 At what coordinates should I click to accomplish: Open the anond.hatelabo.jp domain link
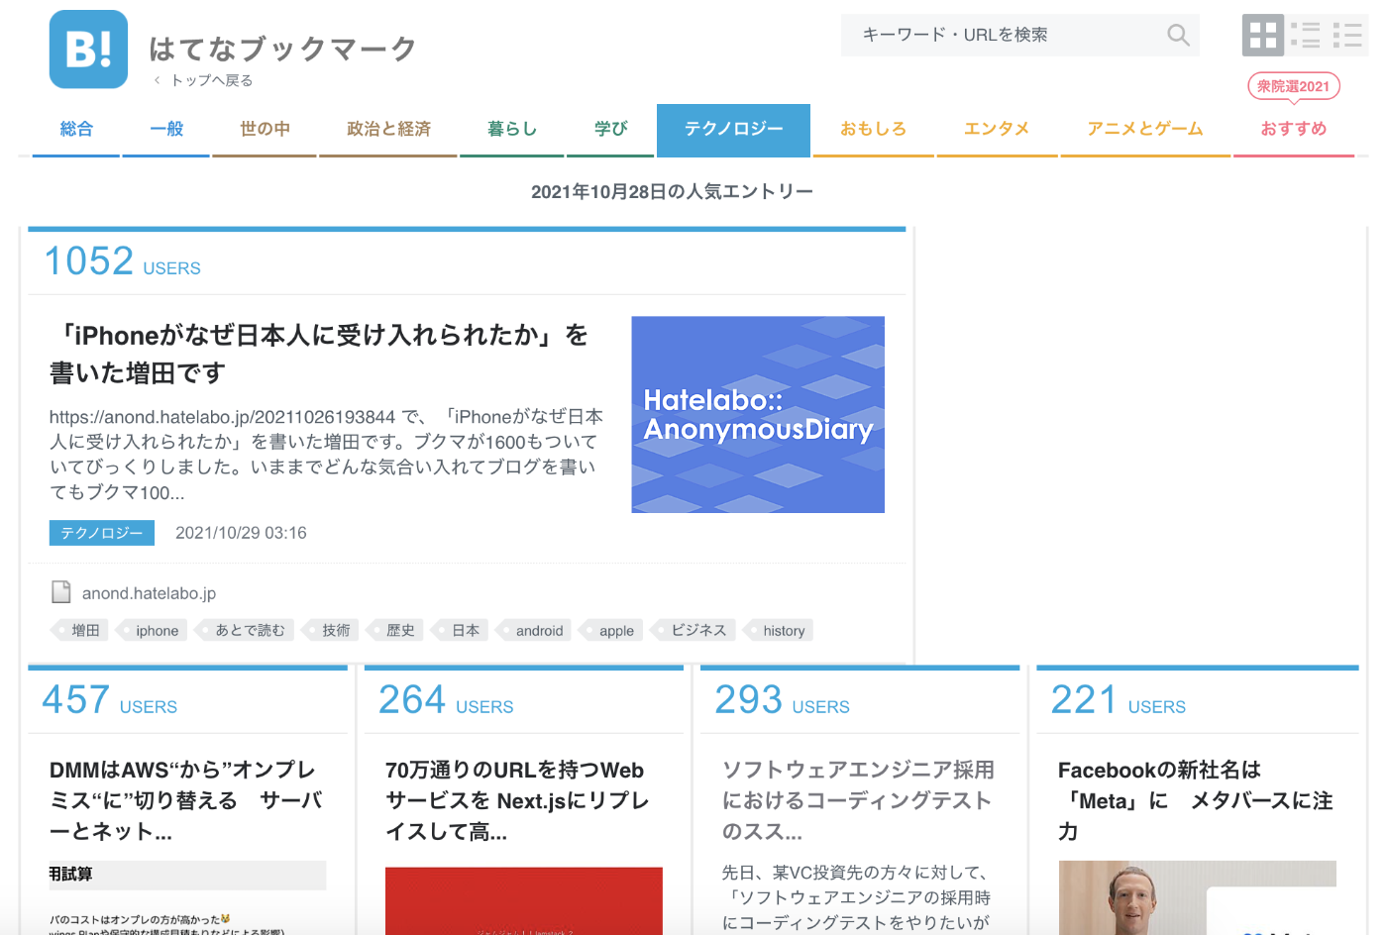pos(149,593)
